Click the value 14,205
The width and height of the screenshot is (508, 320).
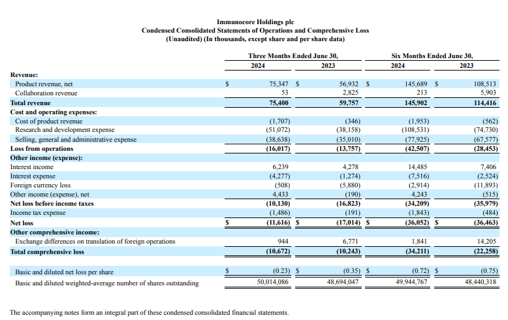point(486,241)
